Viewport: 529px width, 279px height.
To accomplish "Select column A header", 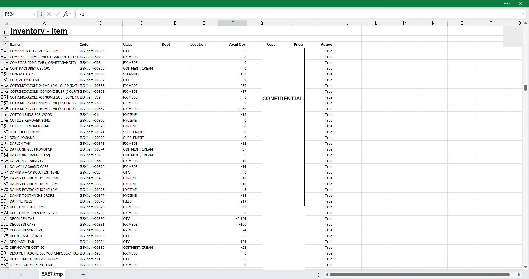I will click(44, 23).
